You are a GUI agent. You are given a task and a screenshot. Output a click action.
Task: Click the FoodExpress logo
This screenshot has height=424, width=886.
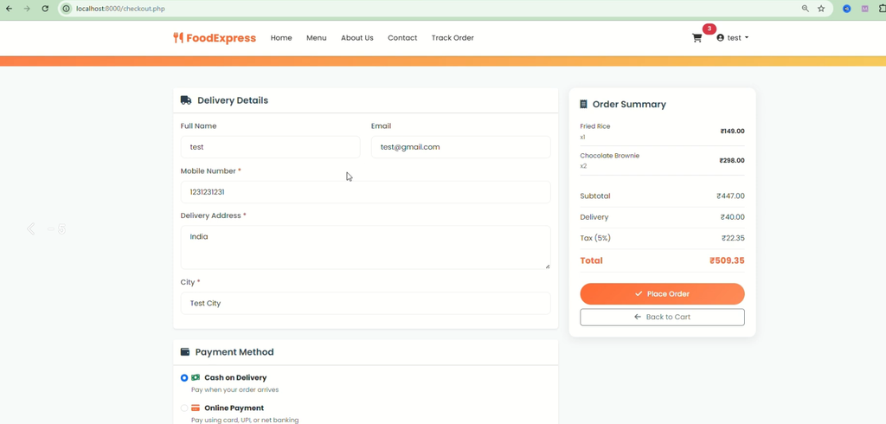(x=215, y=38)
